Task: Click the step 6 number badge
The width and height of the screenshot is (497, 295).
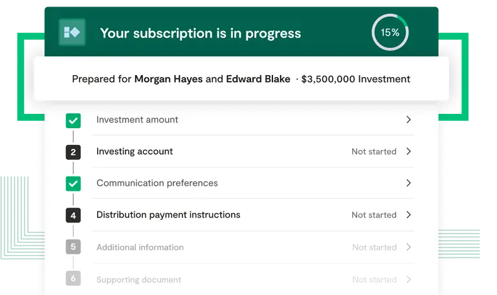Action: 73,279
